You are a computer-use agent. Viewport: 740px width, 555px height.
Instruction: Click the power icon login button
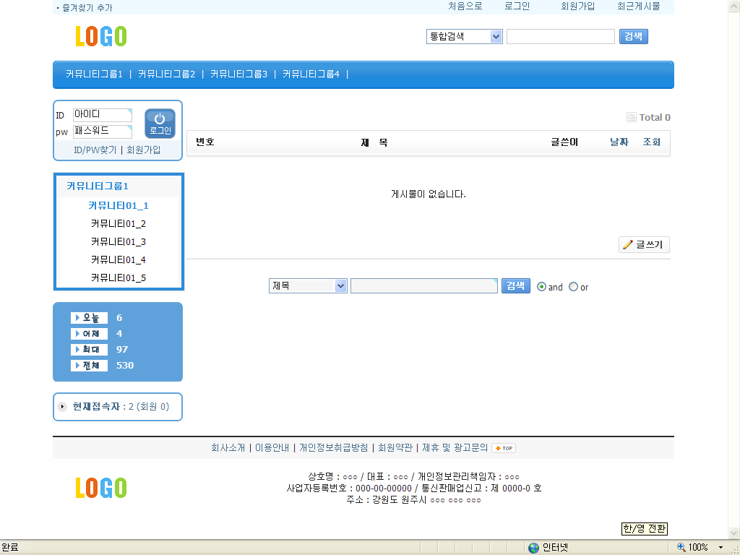[160, 123]
